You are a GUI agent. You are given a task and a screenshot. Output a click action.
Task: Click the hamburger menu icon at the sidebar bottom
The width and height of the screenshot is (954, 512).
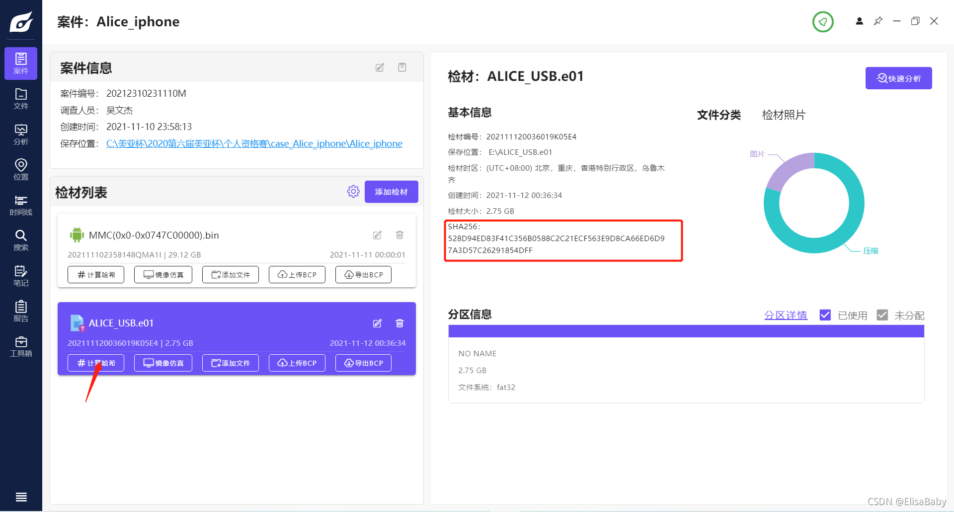(x=21, y=497)
